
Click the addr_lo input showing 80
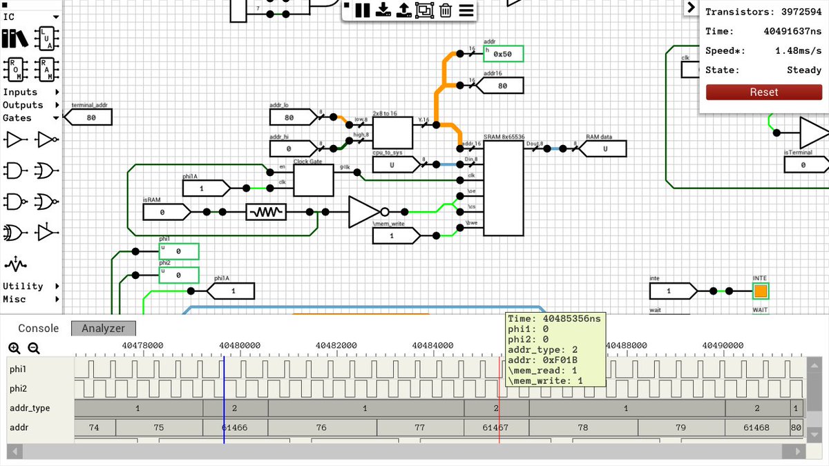point(293,117)
